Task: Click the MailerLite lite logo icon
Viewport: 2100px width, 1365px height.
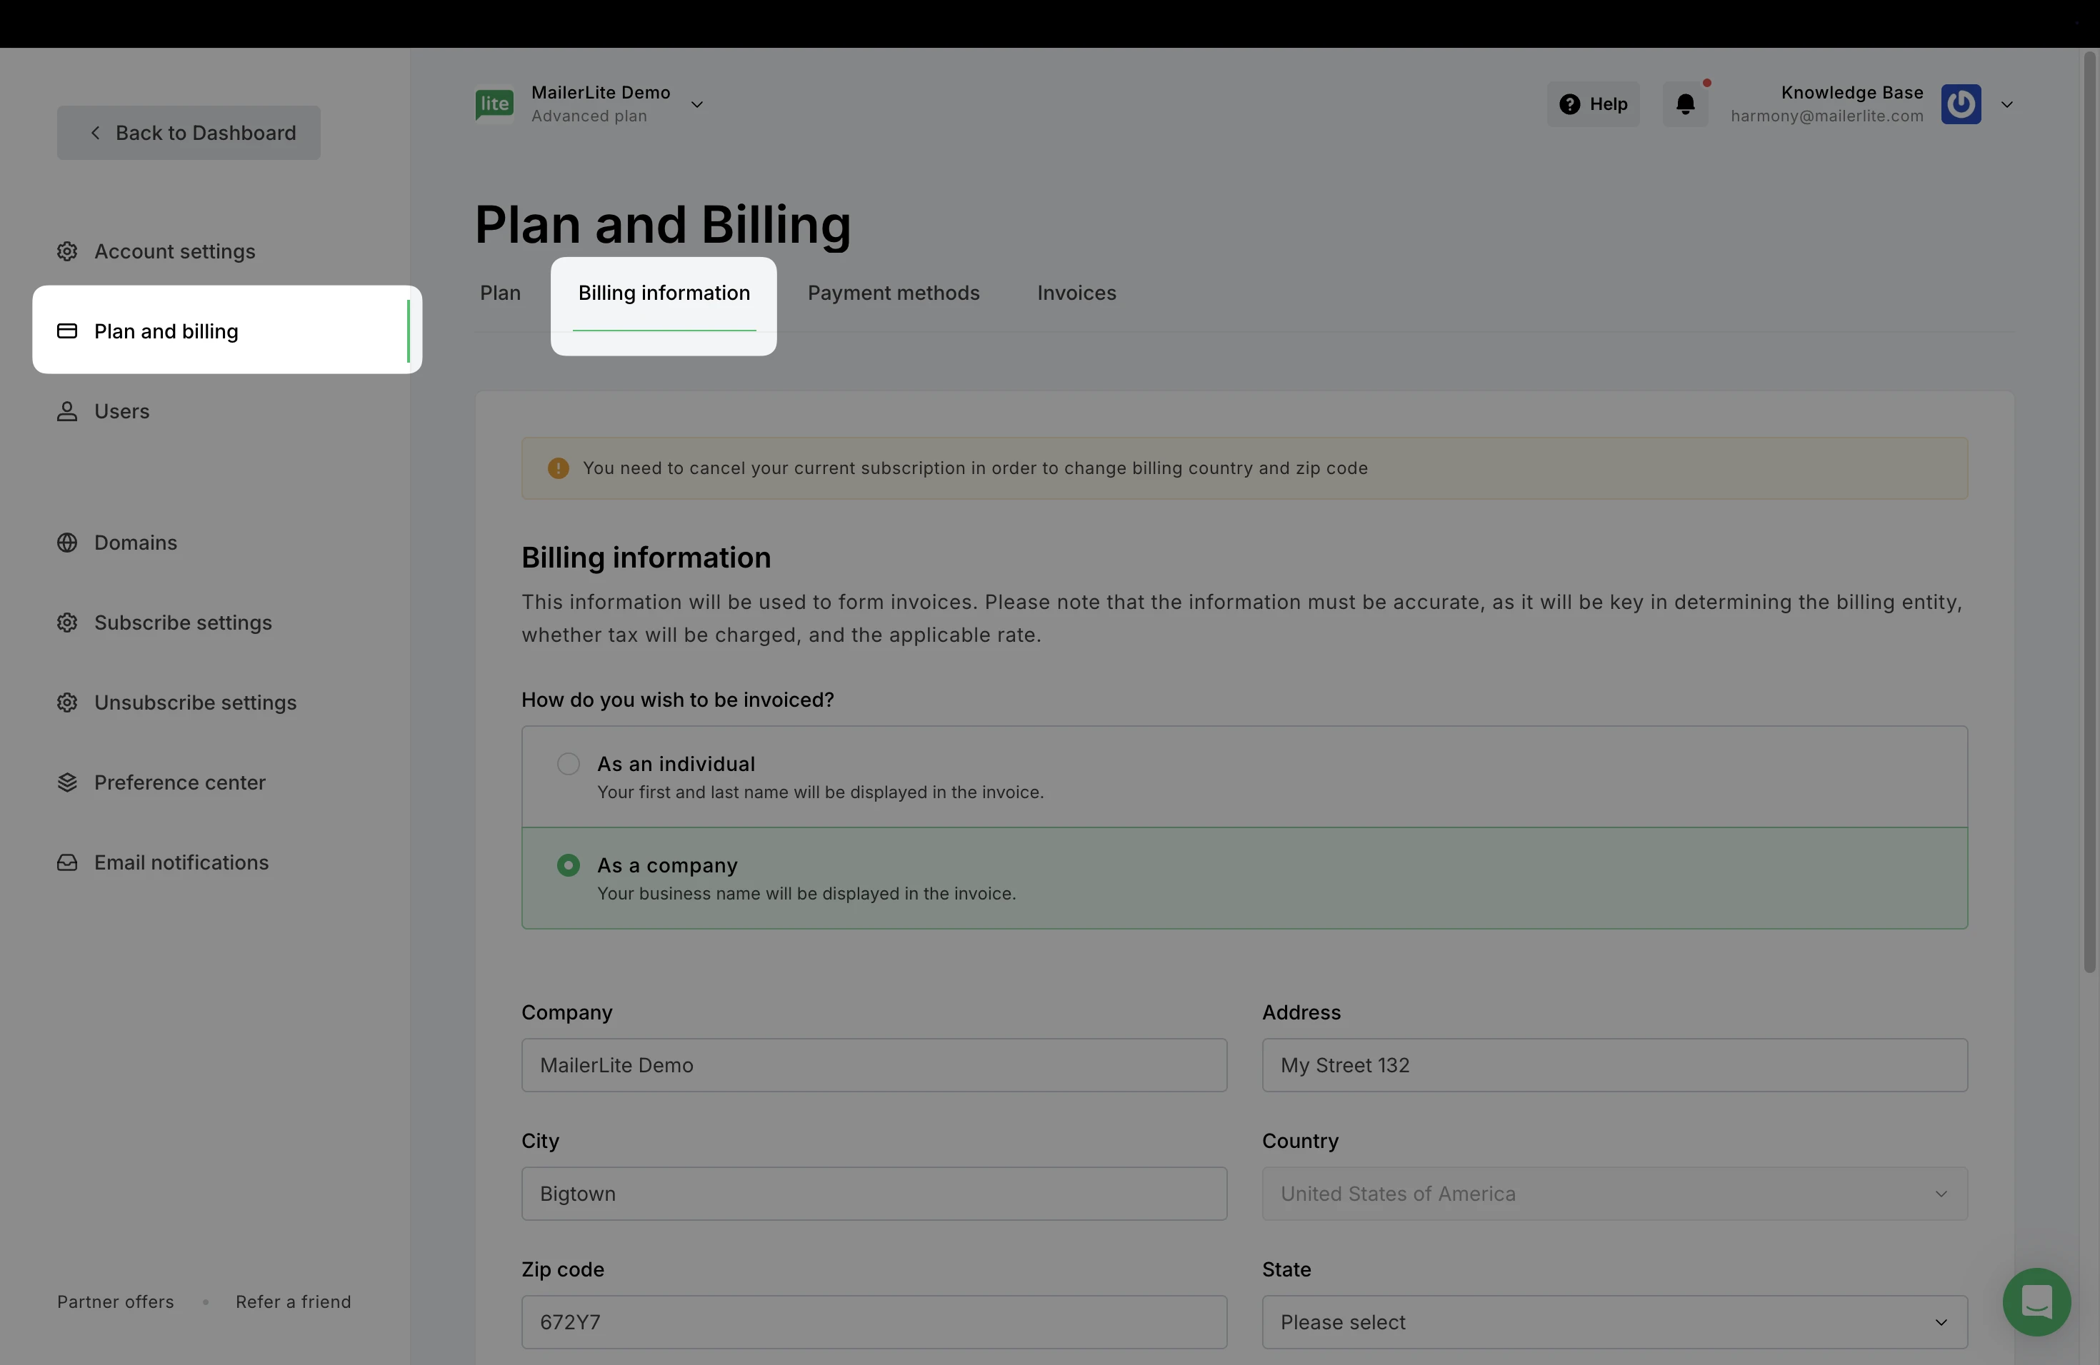Action: (494, 104)
